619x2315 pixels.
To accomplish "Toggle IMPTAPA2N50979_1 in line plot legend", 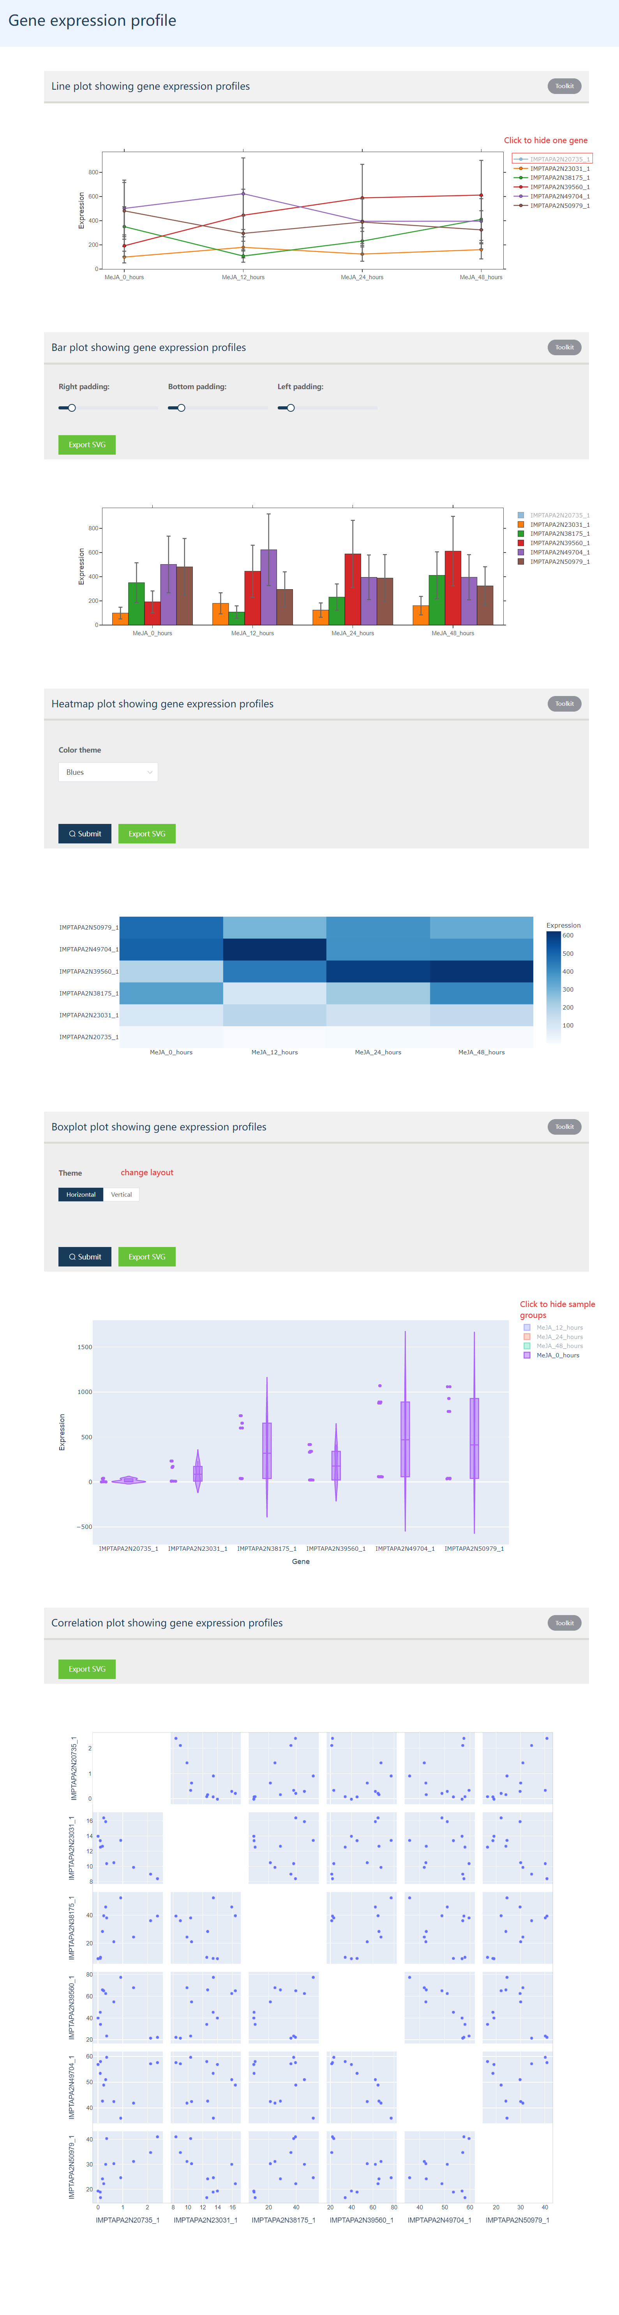I will pos(552,206).
